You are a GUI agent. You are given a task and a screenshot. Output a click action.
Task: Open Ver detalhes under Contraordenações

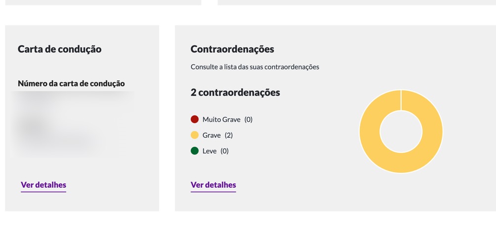pyautogui.click(x=213, y=185)
